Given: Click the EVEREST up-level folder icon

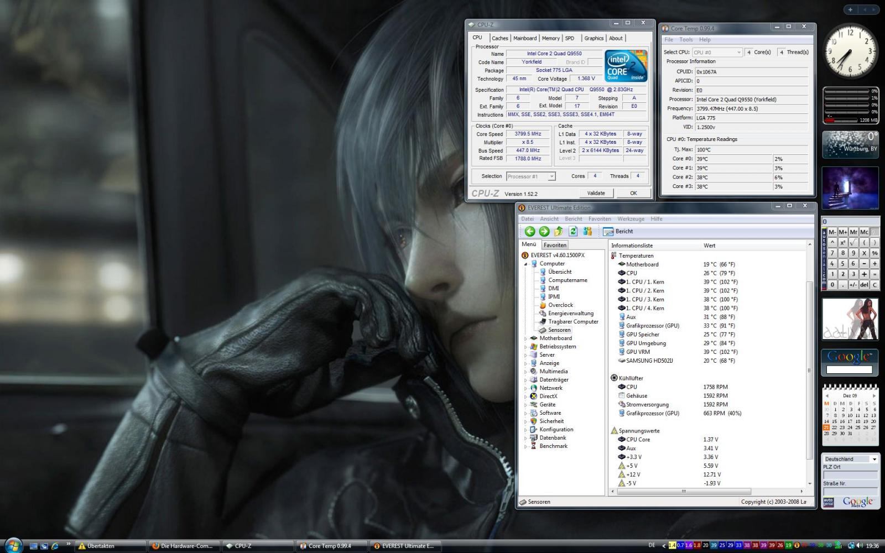Looking at the screenshot, I should click(x=559, y=232).
